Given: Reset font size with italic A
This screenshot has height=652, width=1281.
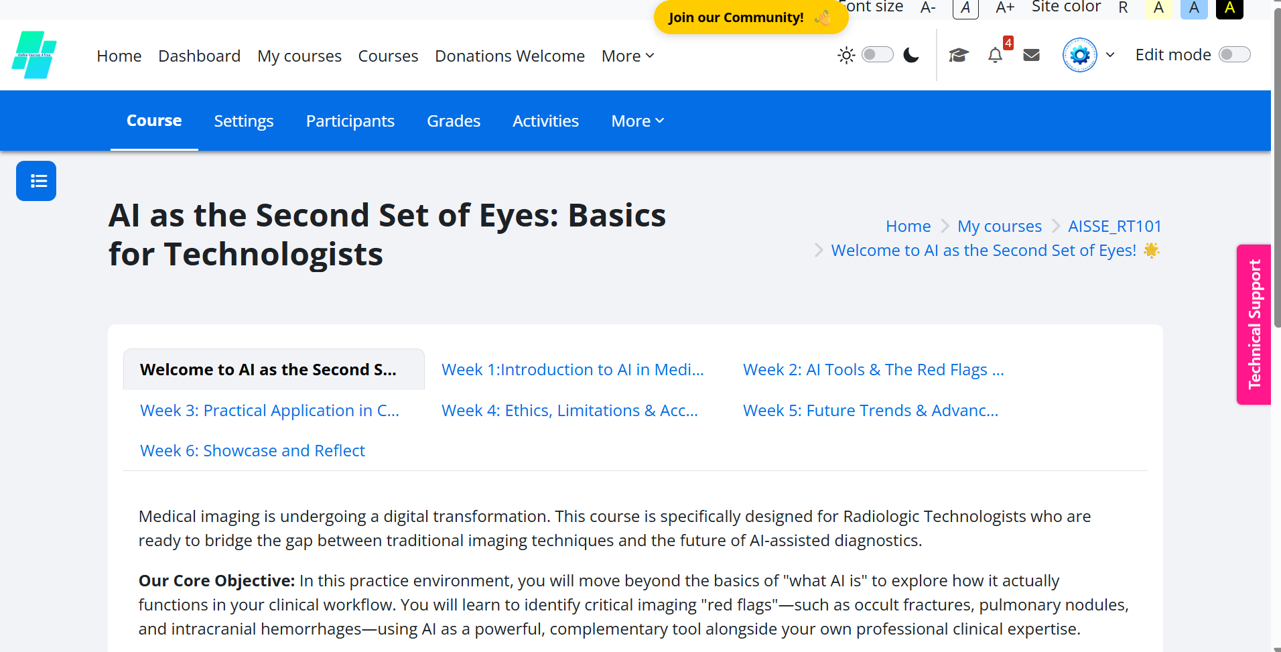Looking at the screenshot, I should [965, 8].
